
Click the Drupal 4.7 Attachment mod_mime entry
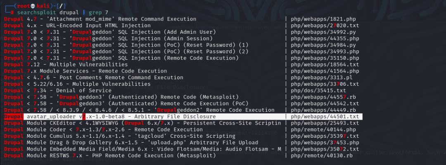click(100, 19)
